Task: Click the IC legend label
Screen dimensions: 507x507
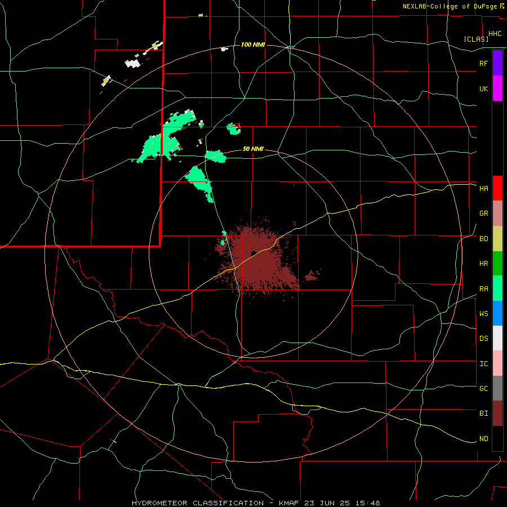Action: click(483, 364)
